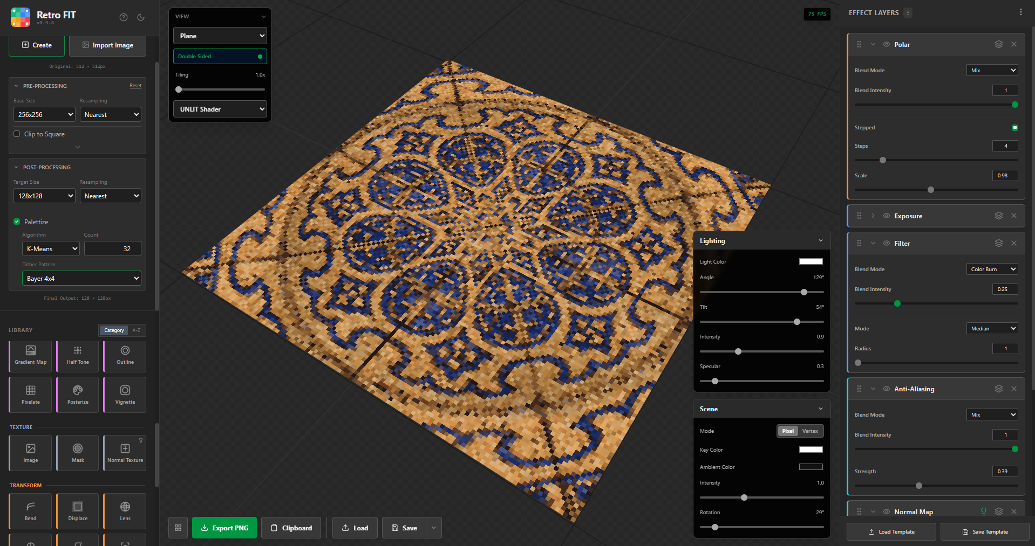
Task: Toggle dark mode moon icon
Action: (x=141, y=17)
